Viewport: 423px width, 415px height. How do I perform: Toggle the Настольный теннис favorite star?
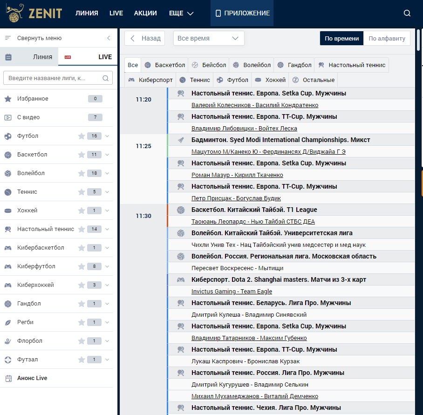click(x=82, y=229)
